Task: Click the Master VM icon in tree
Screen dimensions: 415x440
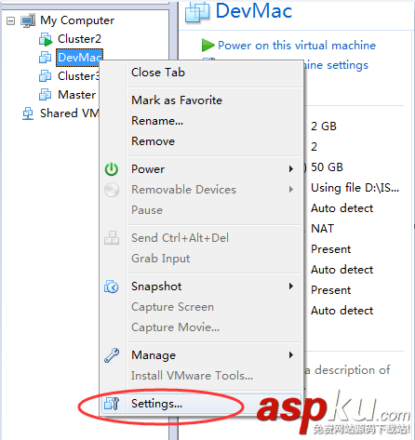Action: [x=46, y=95]
